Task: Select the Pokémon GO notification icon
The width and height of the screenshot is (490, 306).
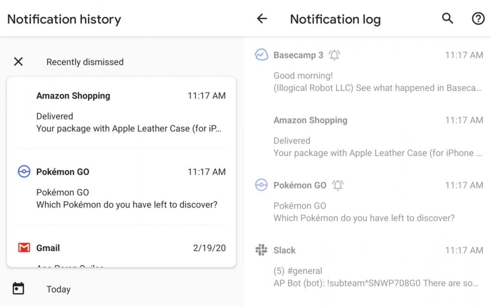Action: click(x=23, y=172)
